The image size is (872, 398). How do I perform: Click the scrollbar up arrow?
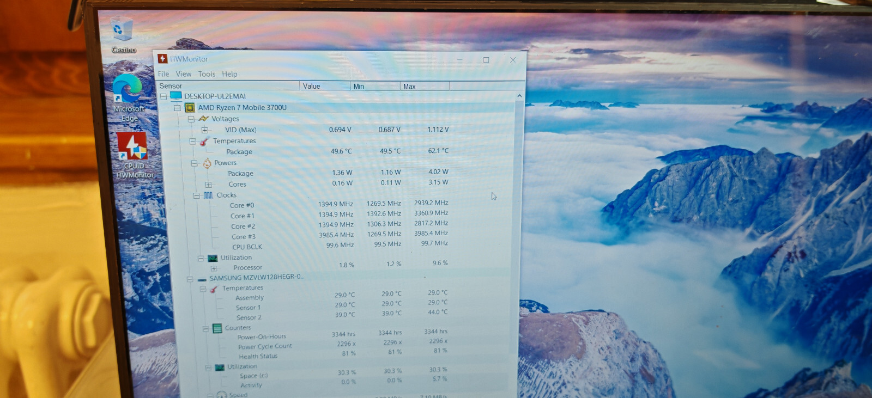[519, 96]
